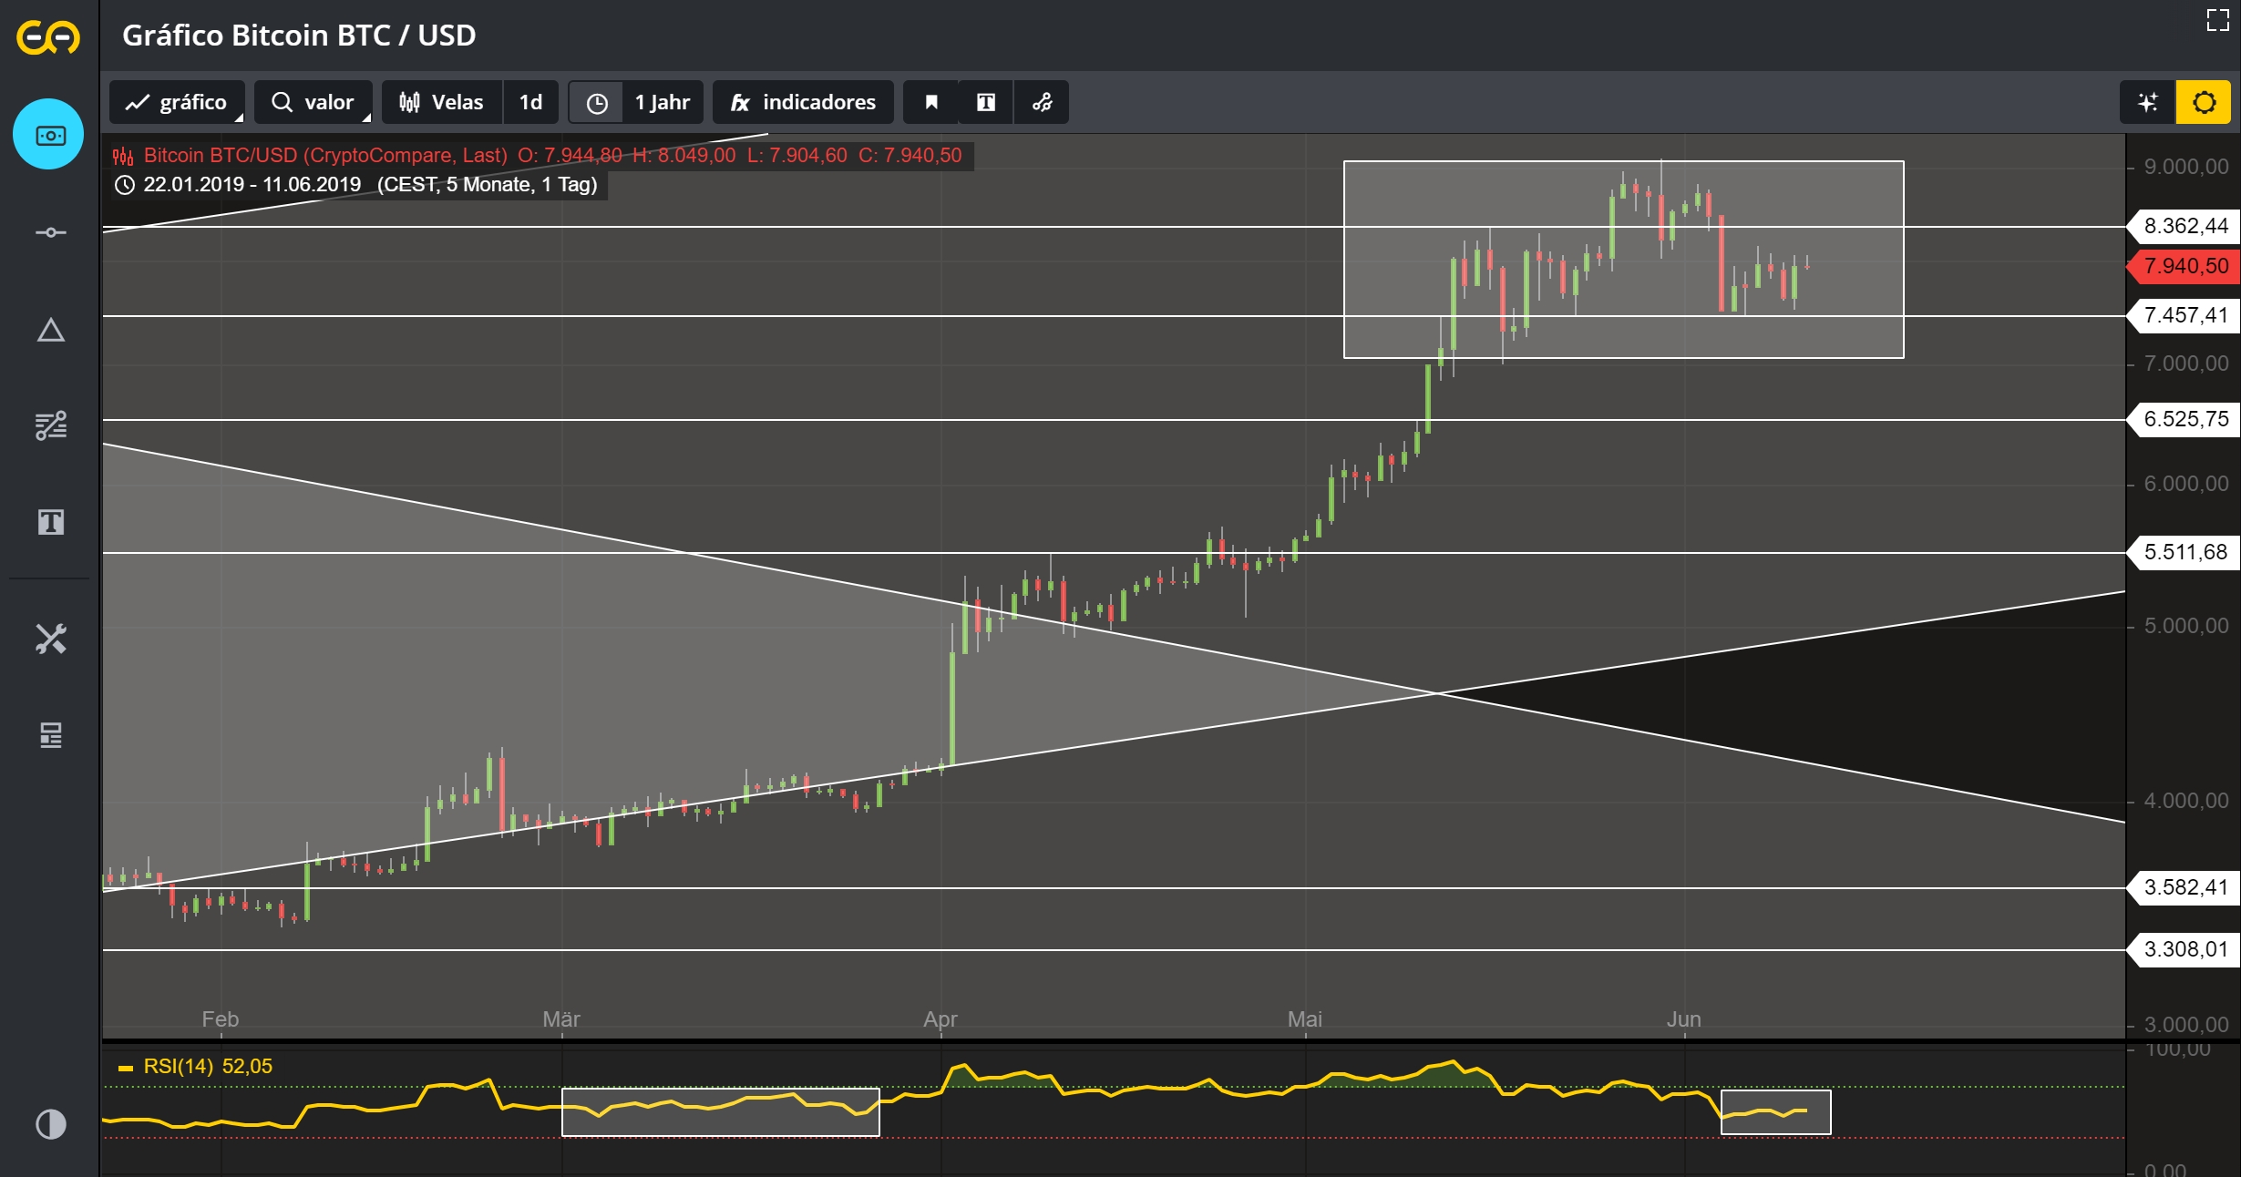The image size is (2241, 1177).
Task: Click the Mär month axis label
Action: tap(561, 1019)
